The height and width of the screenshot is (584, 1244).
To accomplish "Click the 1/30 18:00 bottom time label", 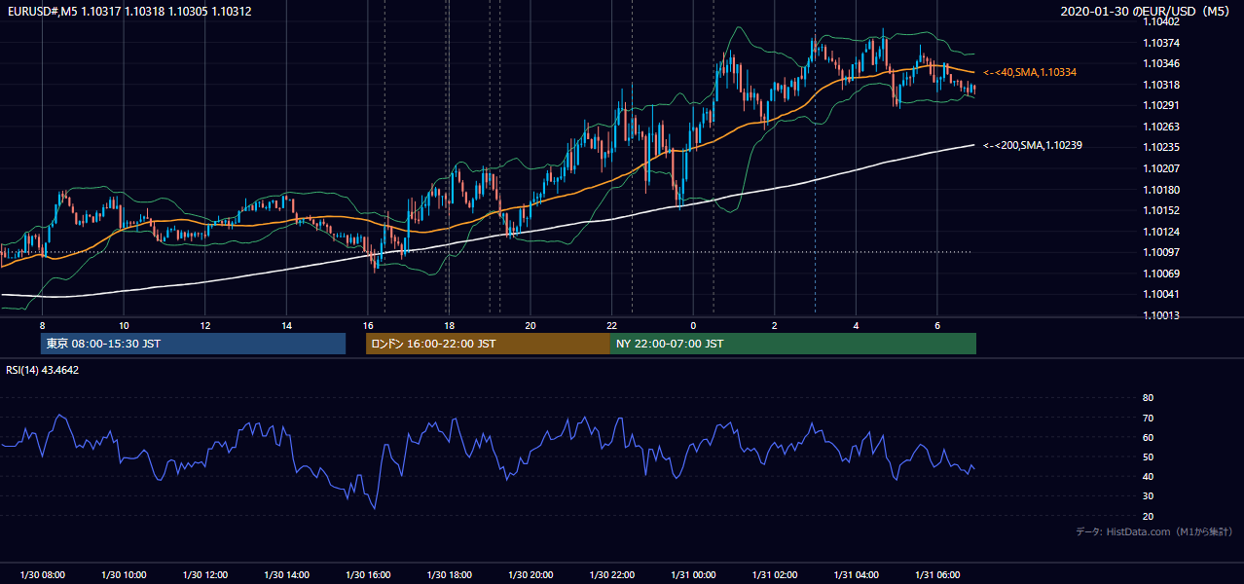I will (x=449, y=575).
